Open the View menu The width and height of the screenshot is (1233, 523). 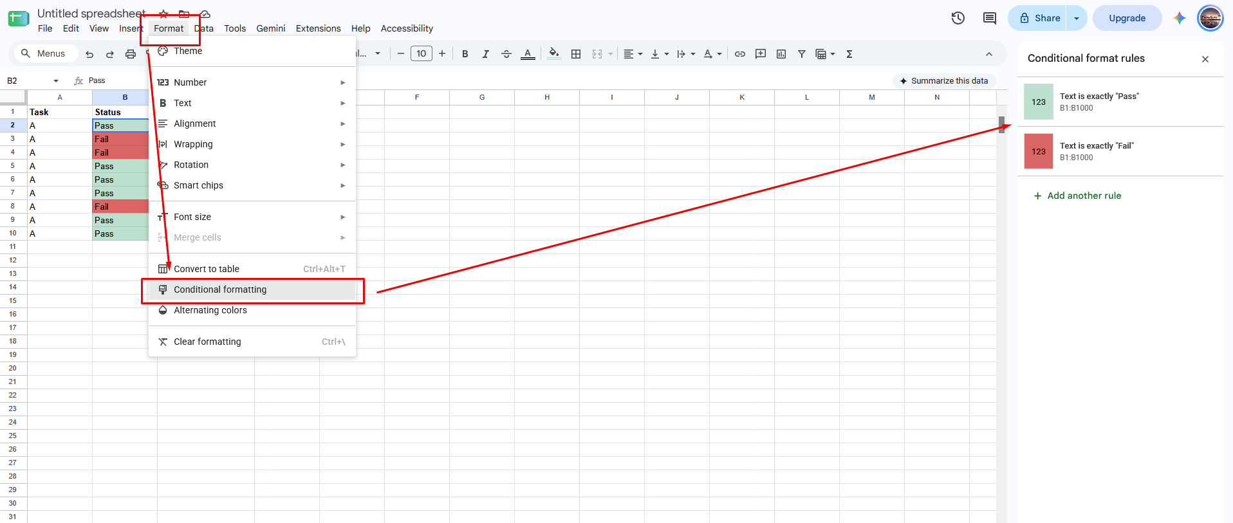98,28
